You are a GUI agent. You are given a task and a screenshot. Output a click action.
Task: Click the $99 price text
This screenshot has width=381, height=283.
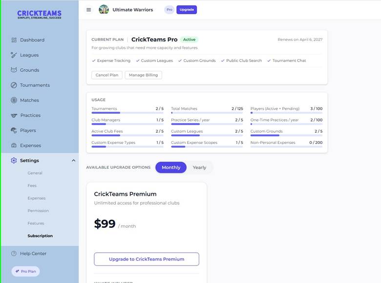pyautogui.click(x=105, y=224)
